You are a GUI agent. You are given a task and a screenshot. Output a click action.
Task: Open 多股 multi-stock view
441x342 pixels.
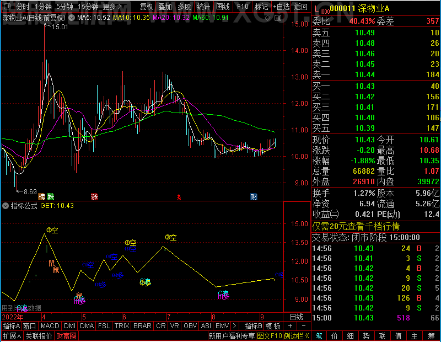pyautogui.click(x=184, y=7)
